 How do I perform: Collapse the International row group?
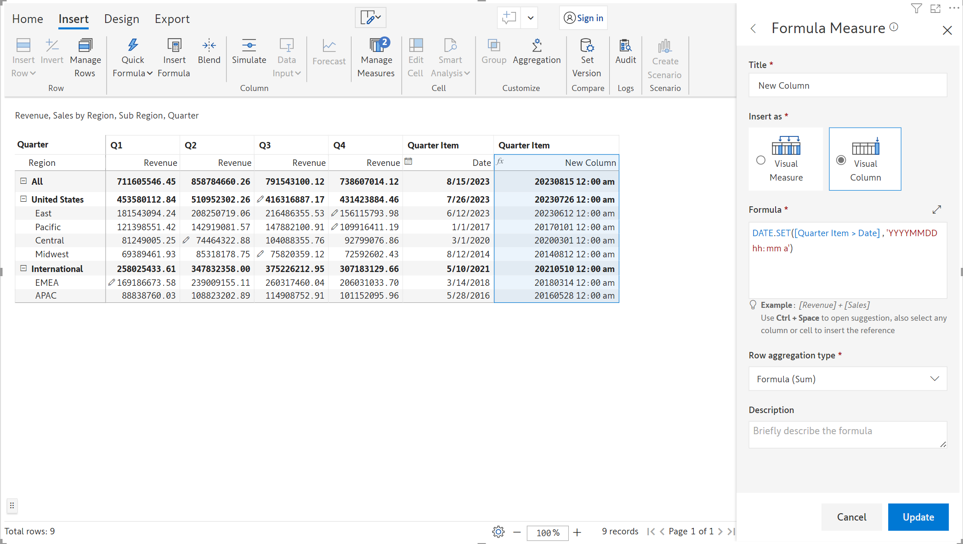(x=23, y=268)
